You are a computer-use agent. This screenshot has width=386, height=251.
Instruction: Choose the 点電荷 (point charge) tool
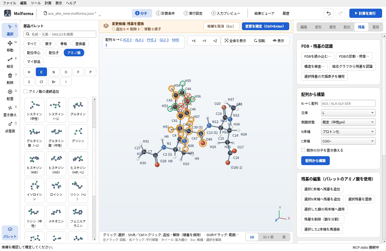pos(10,127)
